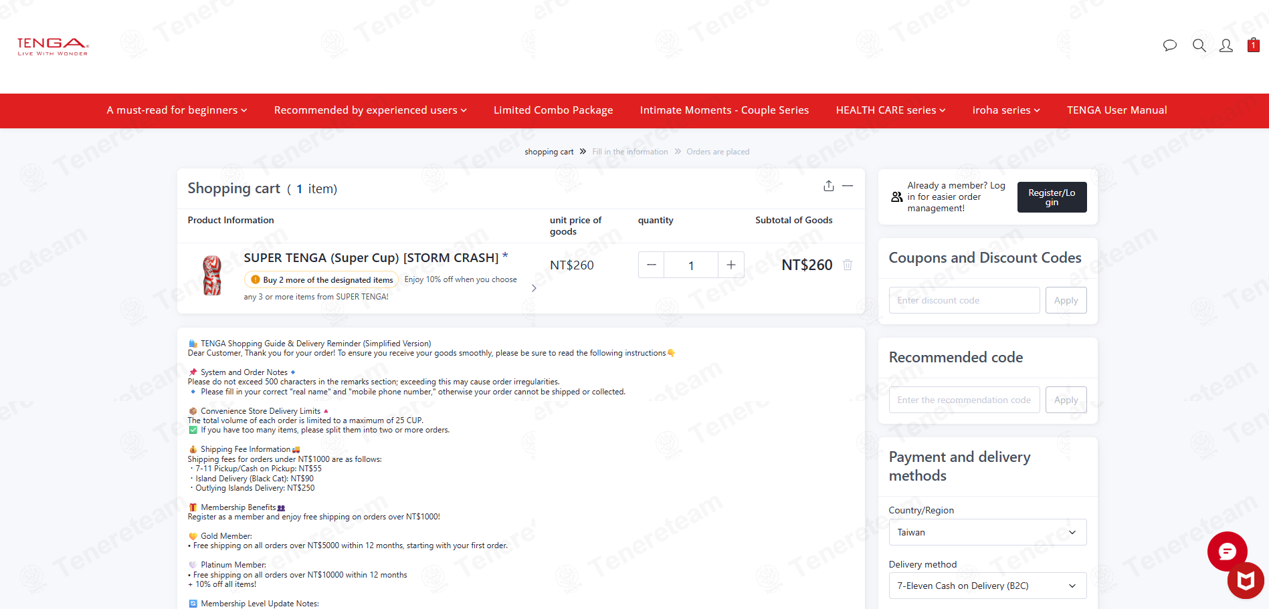Click 'Coupons and Discount Codes' heading
The height and width of the screenshot is (609, 1269).
click(x=985, y=258)
